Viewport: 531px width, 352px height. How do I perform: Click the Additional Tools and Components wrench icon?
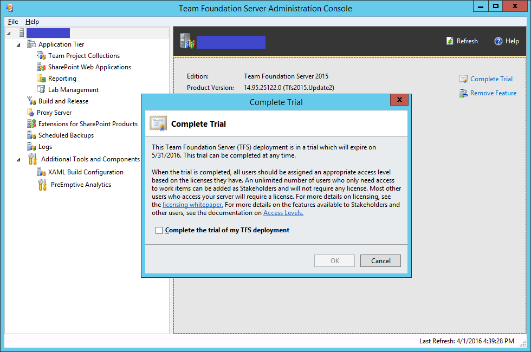pos(33,159)
